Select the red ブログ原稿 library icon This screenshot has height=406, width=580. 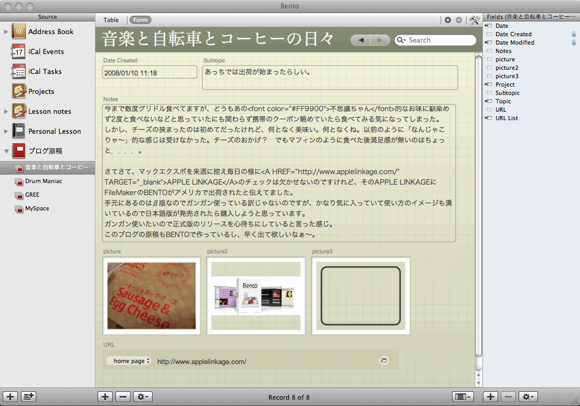(18, 151)
